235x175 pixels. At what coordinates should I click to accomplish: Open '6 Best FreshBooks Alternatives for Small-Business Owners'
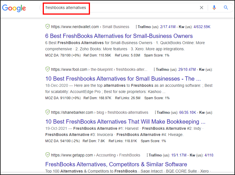click(119, 36)
